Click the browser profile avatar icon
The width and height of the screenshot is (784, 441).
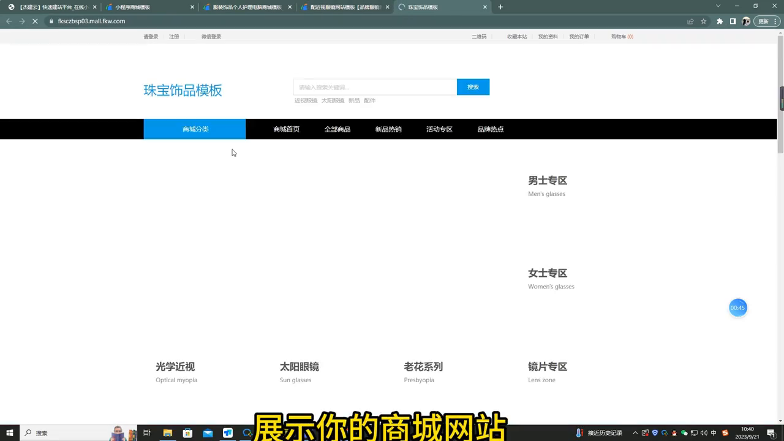[x=746, y=21]
